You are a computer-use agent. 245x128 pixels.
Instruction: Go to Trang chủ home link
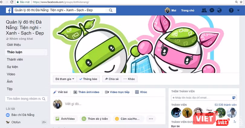pyautogui.click(x=188, y=11)
